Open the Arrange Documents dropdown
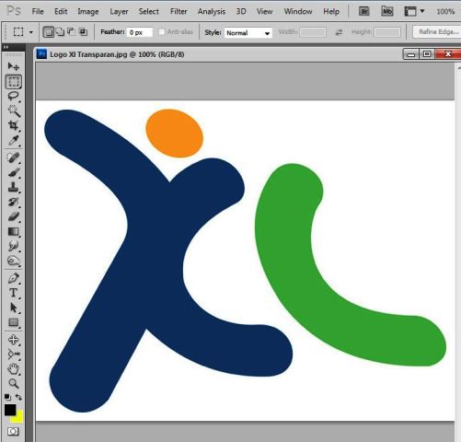The image size is (461, 442). 414,11
